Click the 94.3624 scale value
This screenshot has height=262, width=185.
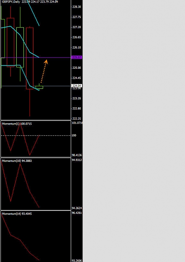click(x=77, y=208)
